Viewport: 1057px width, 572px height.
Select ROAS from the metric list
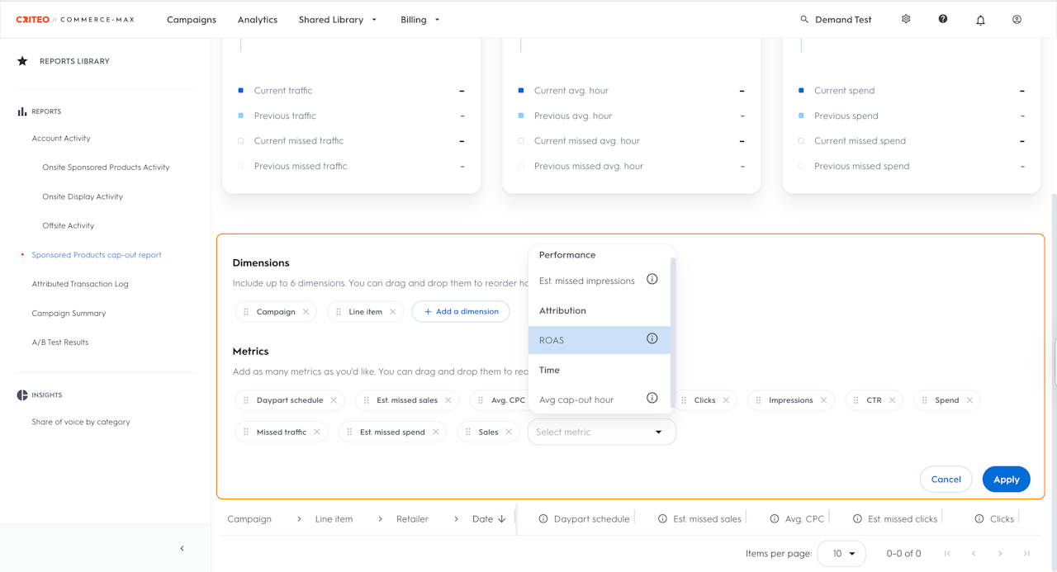[552, 340]
